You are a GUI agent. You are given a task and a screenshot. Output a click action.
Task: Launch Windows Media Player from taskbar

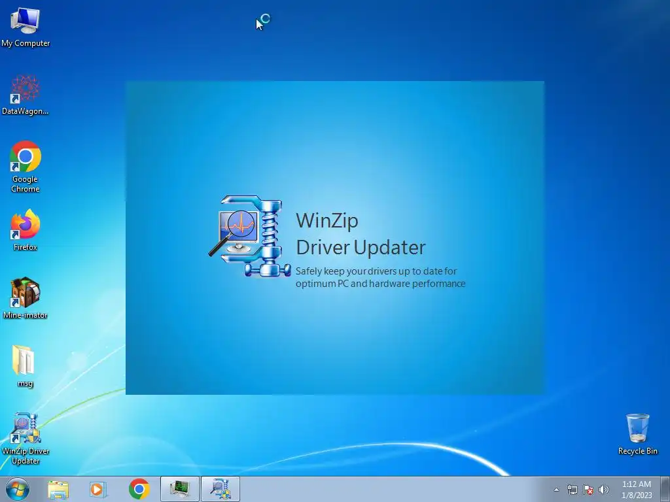(98, 489)
